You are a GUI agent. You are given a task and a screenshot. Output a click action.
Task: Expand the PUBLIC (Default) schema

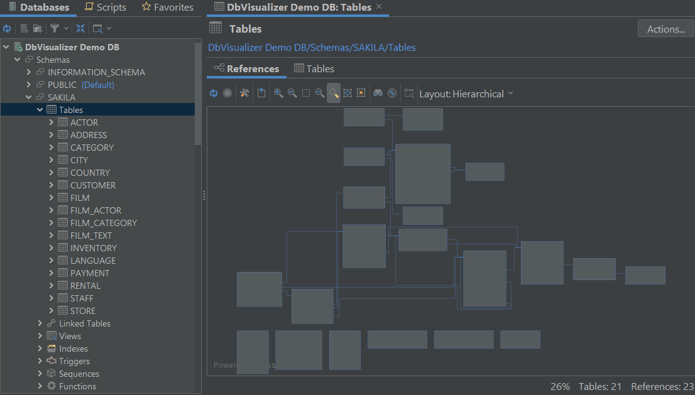pyautogui.click(x=29, y=84)
